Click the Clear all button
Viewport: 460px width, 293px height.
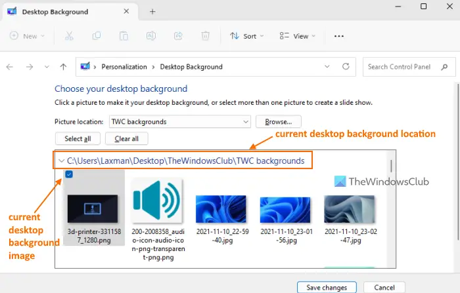click(x=126, y=138)
